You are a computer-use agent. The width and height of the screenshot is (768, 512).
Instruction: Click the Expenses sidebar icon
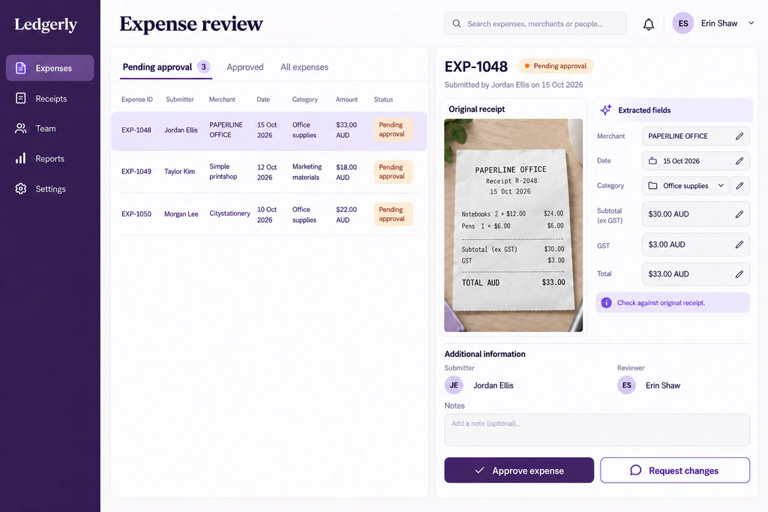click(20, 68)
